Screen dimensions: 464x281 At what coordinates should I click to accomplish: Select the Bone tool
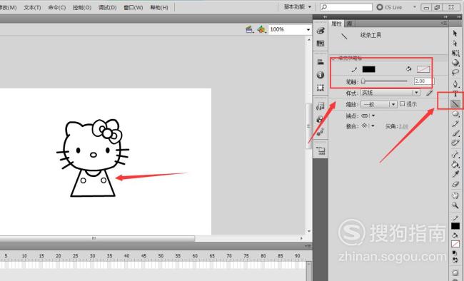455,154
